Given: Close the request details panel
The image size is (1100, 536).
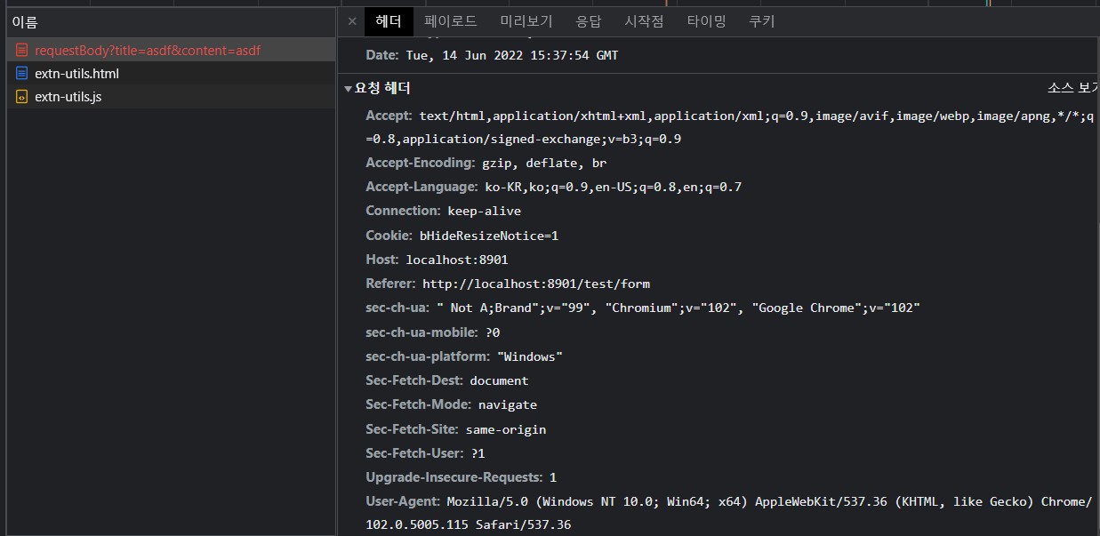Looking at the screenshot, I should coord(352,21).
